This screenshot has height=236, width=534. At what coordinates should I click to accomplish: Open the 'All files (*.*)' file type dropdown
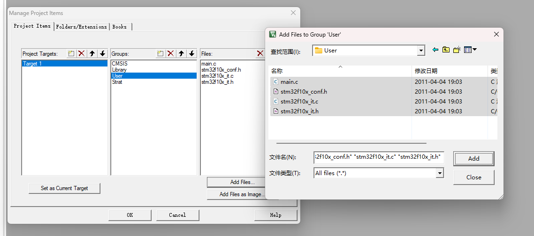pyautogui.click(x=440, y=173)
